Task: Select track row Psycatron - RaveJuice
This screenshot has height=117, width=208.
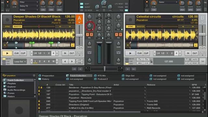Action: point(80,98)
